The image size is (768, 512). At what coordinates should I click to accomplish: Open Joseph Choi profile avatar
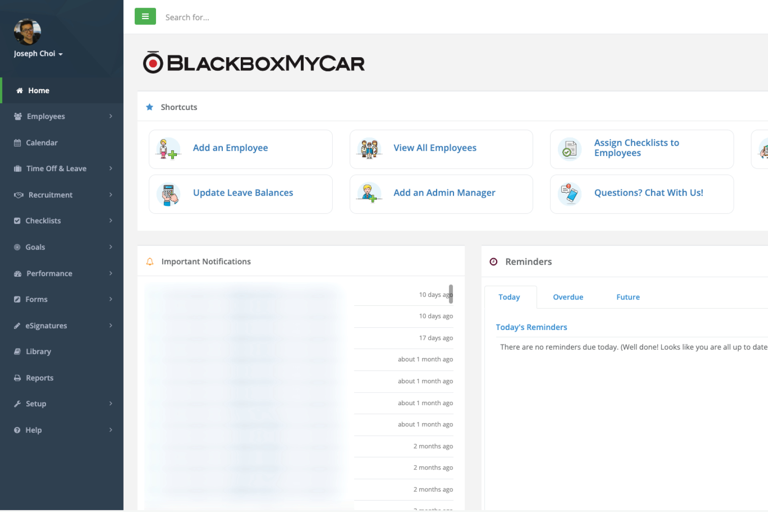coord(27,32)
